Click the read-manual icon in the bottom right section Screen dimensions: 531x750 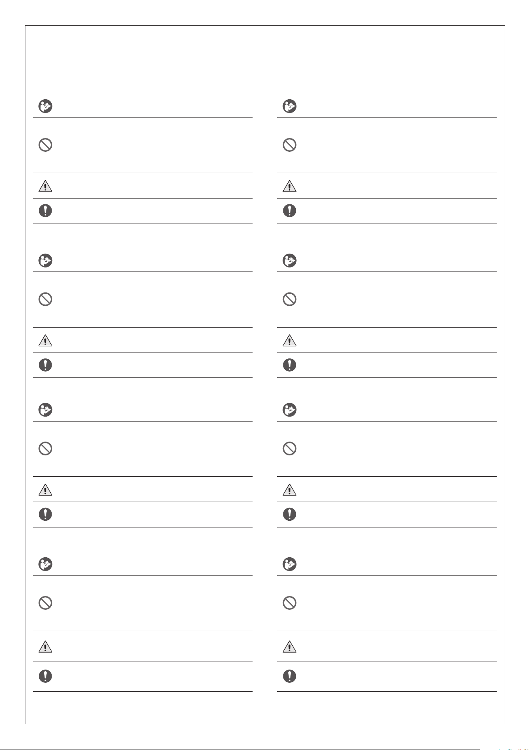point(290,564)
